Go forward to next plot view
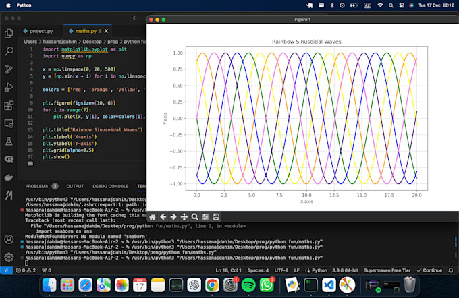 (x=173, y=217)
